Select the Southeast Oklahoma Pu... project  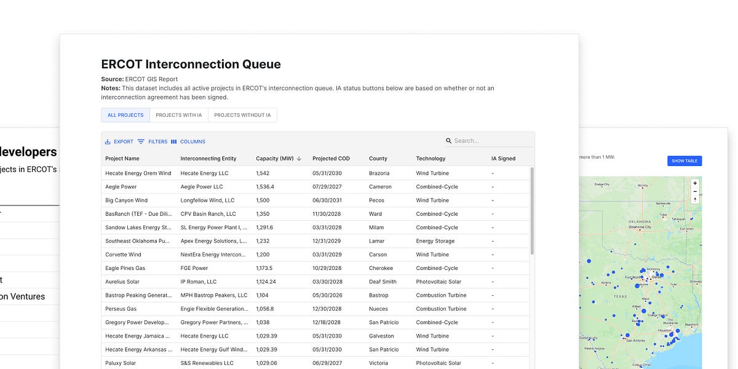tap(138, 241)
